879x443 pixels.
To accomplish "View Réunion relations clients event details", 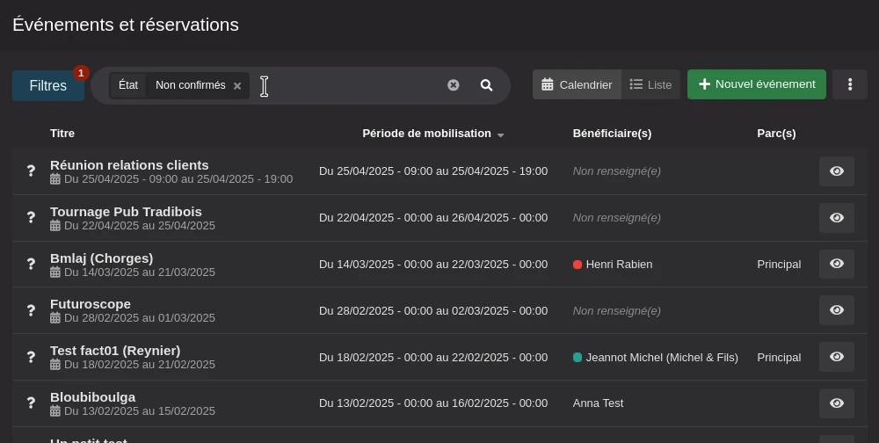I will [x=836, y=171].
